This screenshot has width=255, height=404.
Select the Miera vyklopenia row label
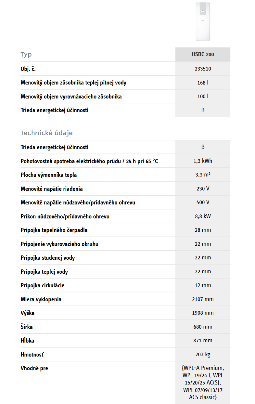pyautogui.click(x=41, y=299)
